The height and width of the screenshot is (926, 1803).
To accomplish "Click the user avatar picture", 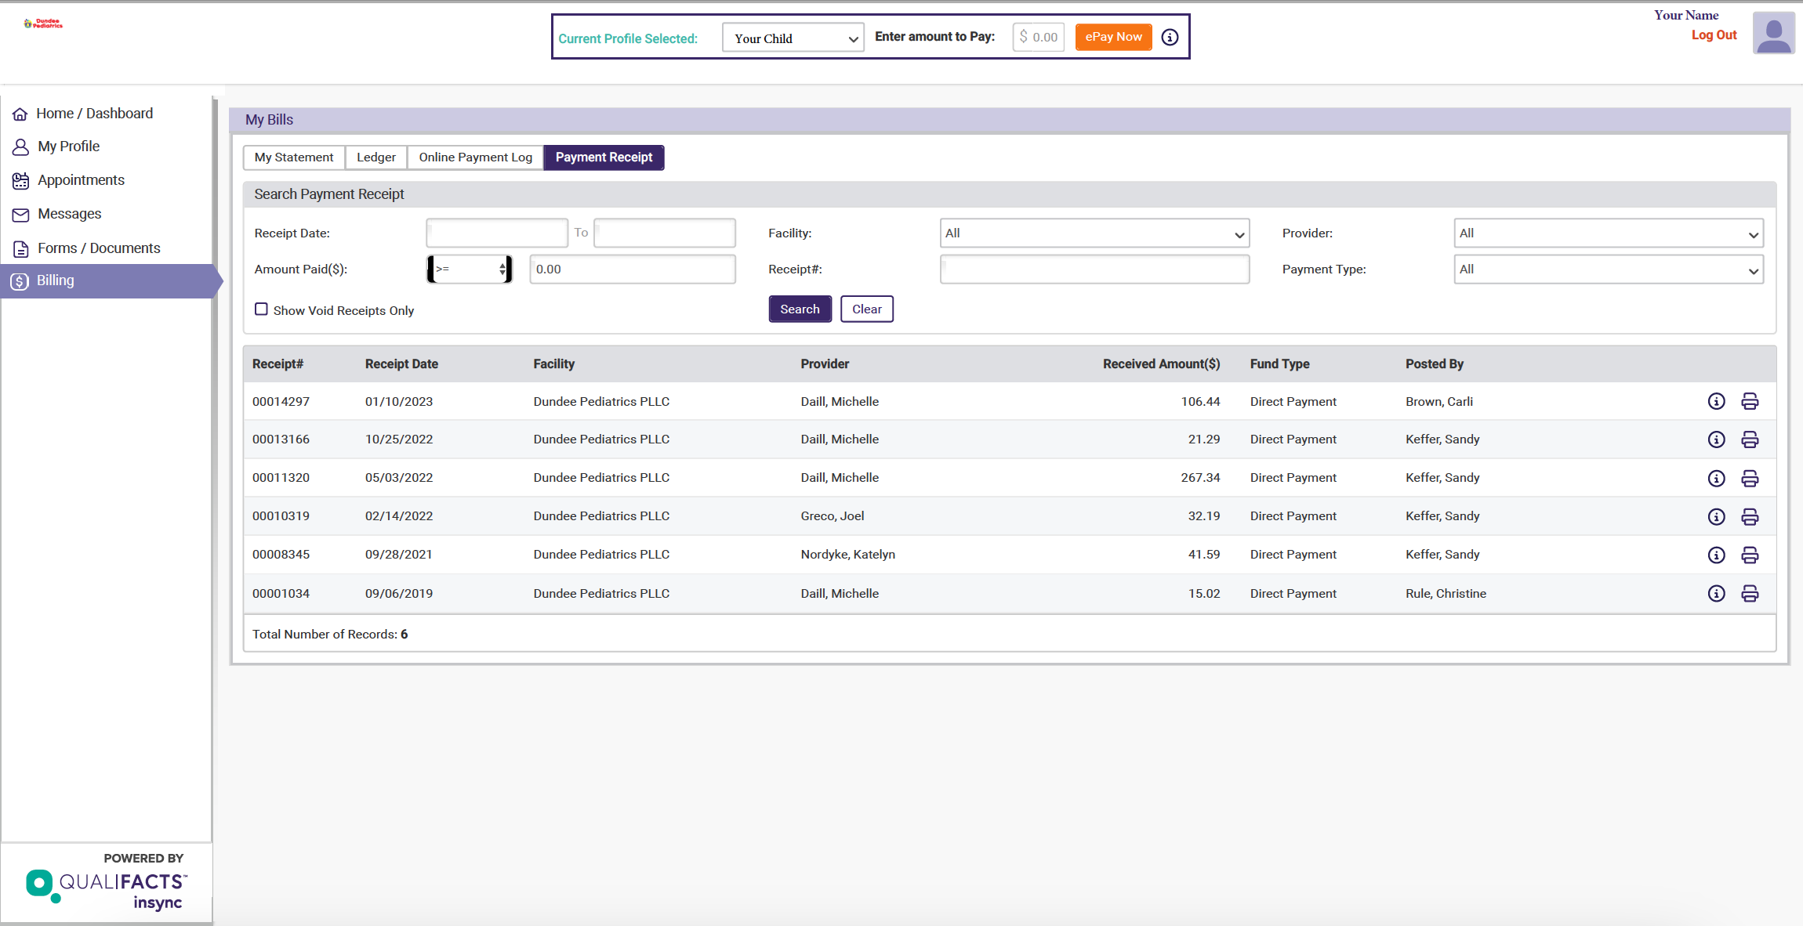I will 1773,34.
